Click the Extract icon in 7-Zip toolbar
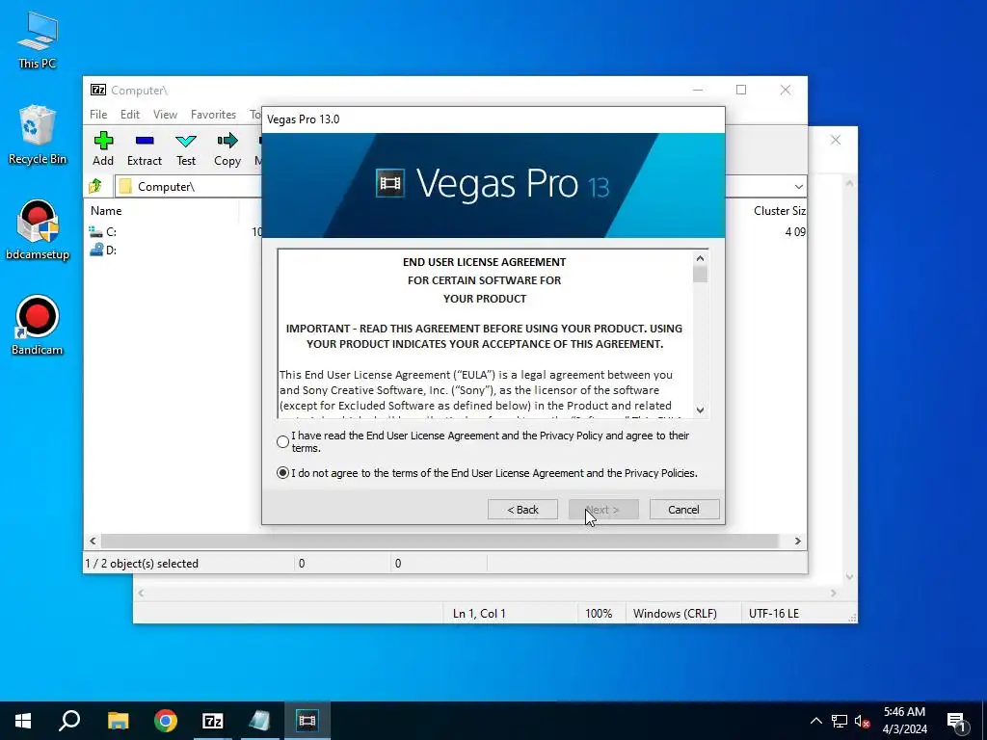 [145, 148]
